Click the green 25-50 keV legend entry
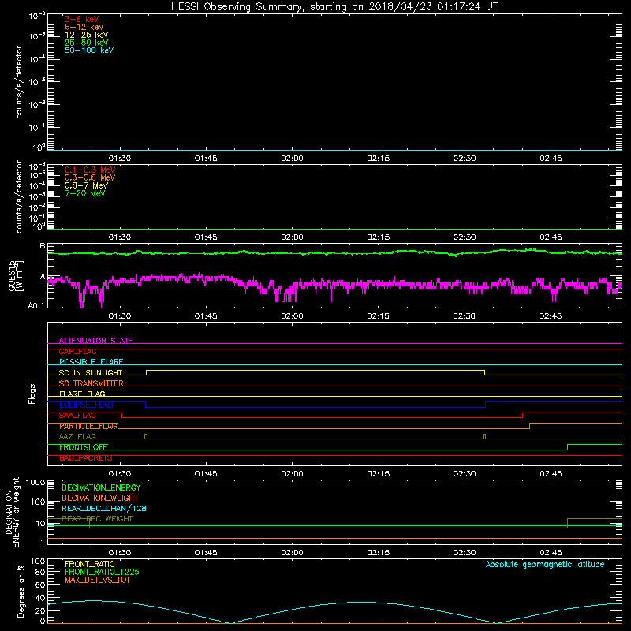This screenshot has height=631, width=631. click(x=86, y=43)
